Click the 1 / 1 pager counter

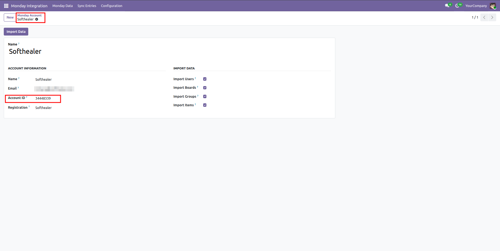pos(475,17)
